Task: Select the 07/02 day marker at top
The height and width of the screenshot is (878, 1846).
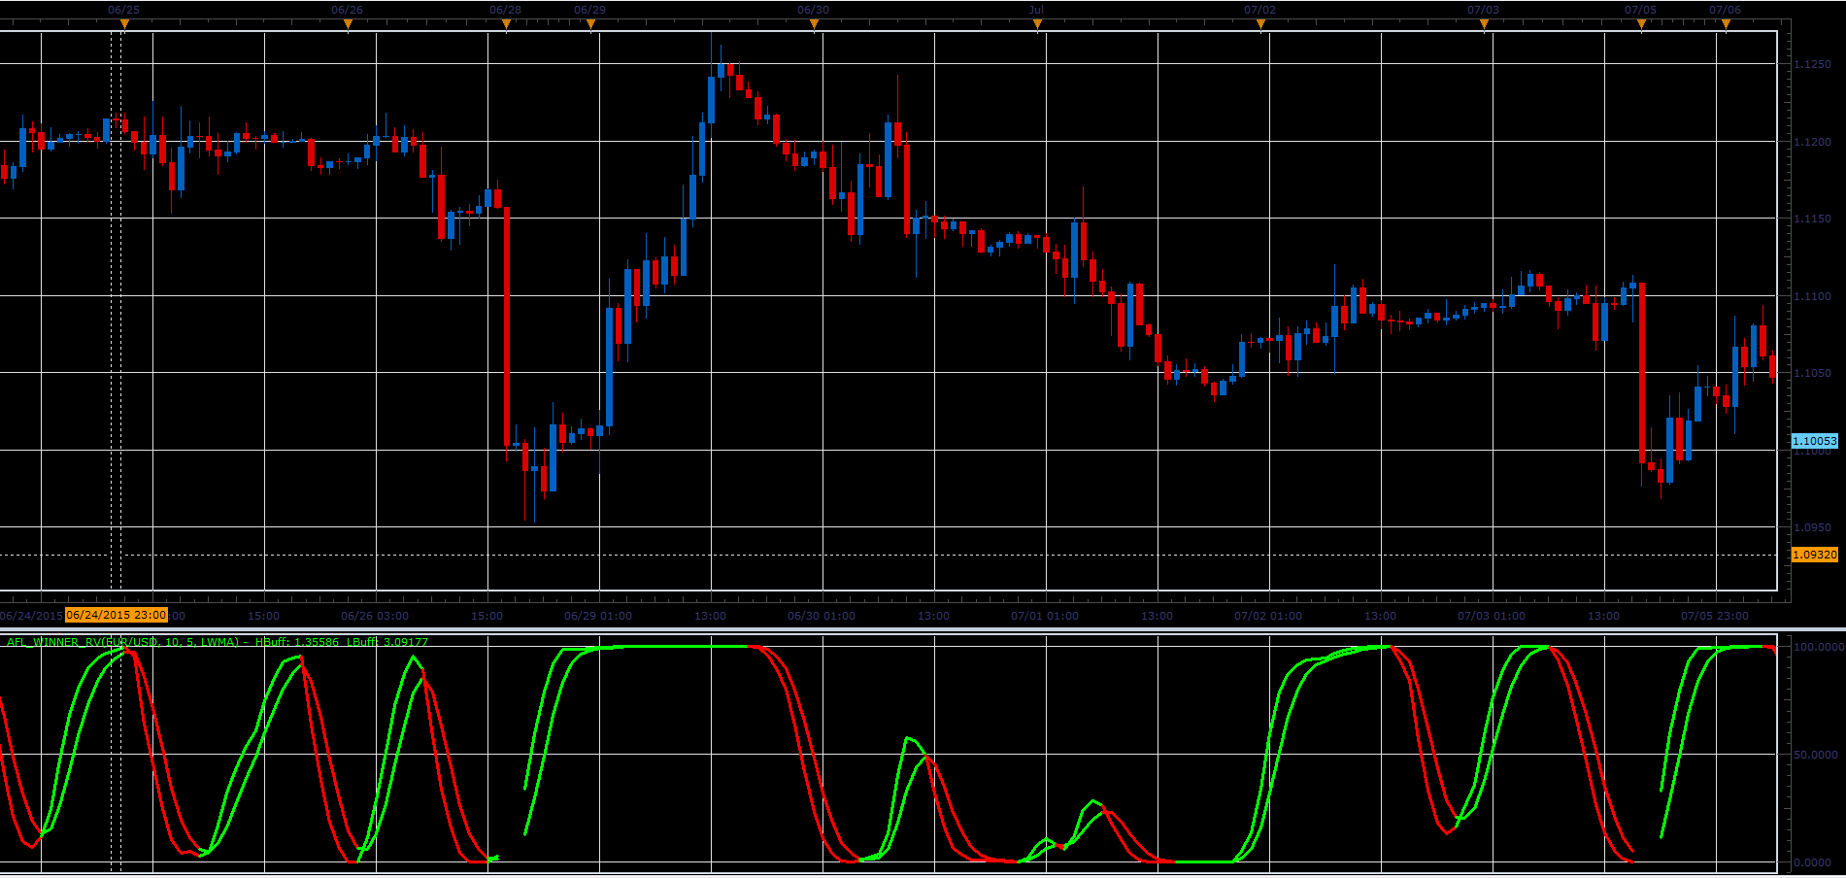Action: 1260,24
